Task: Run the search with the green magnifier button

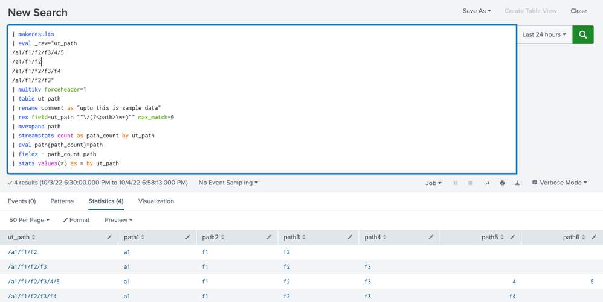Action: pos(582,34)
